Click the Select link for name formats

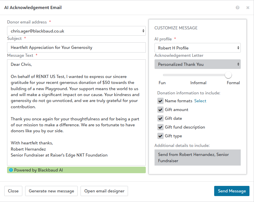(200, 101)
